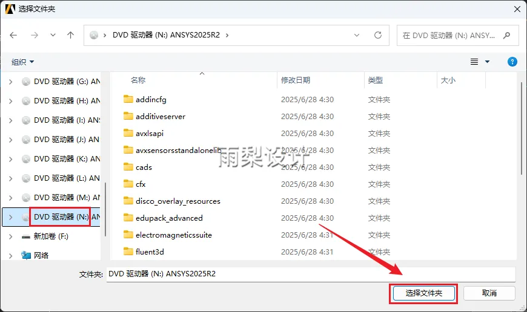Viewport: 527px width, 312px height.
Task: Click DVD 驱动器 (L:) disc icon
Action: 26,178
